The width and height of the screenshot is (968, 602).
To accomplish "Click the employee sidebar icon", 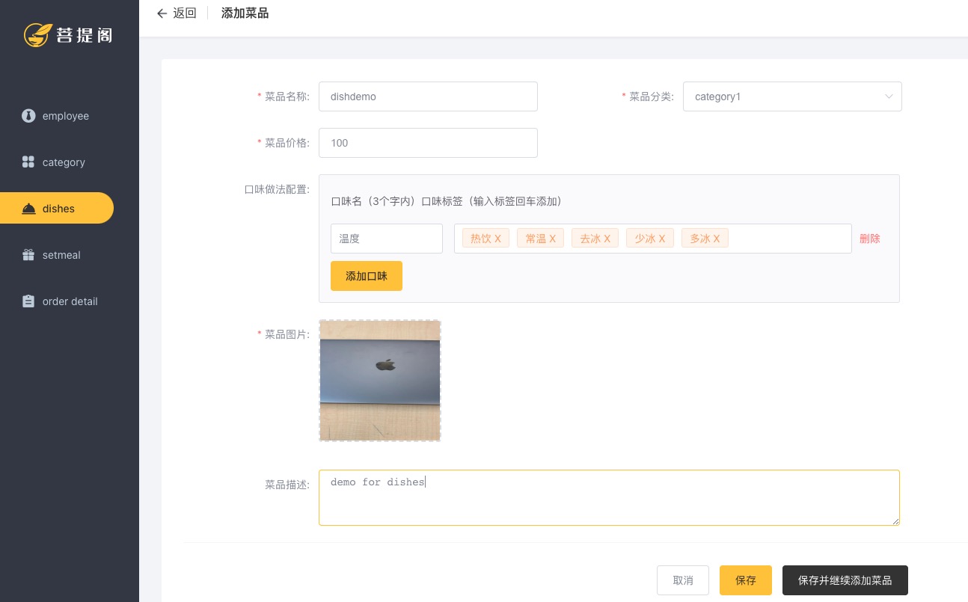I will pyautogui.click(x=28, y=116).
